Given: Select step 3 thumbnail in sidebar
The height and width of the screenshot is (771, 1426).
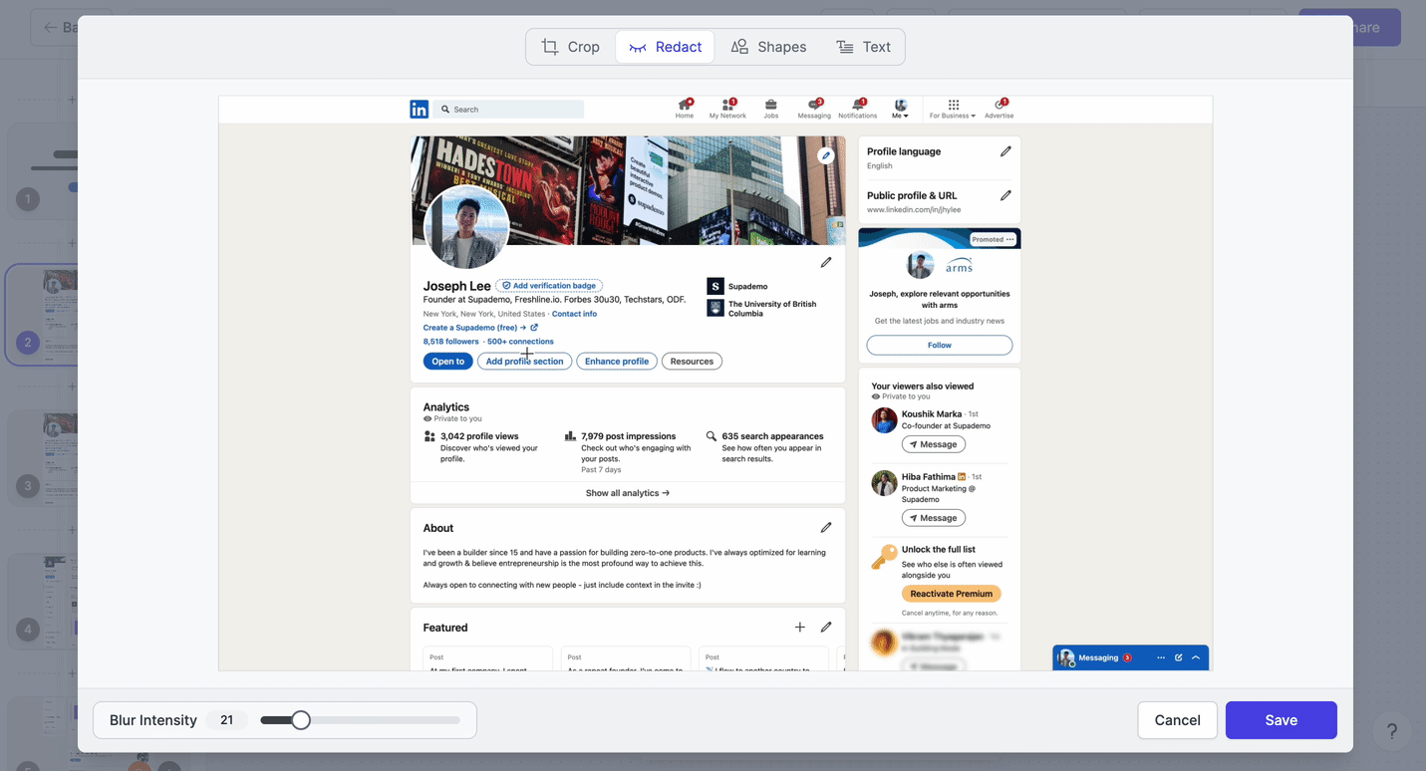Looking at the screenshot, I should [41, 458].
